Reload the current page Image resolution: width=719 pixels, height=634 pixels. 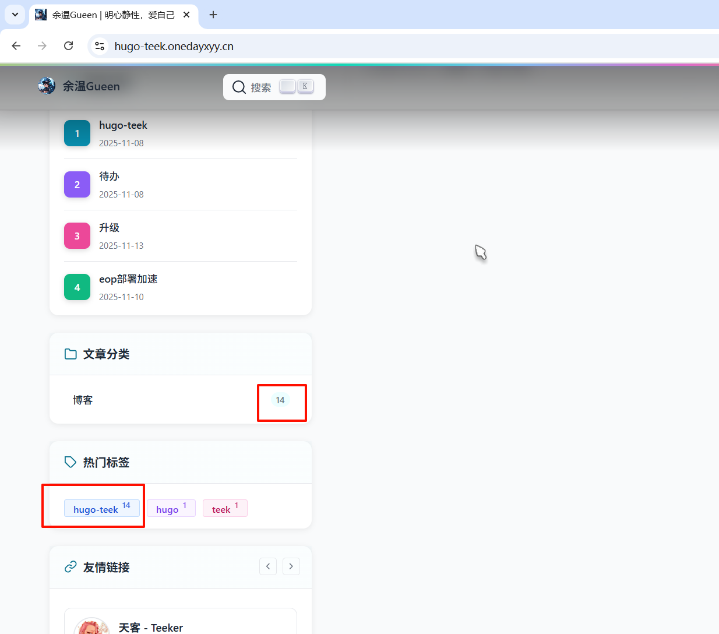coord(68,46)
